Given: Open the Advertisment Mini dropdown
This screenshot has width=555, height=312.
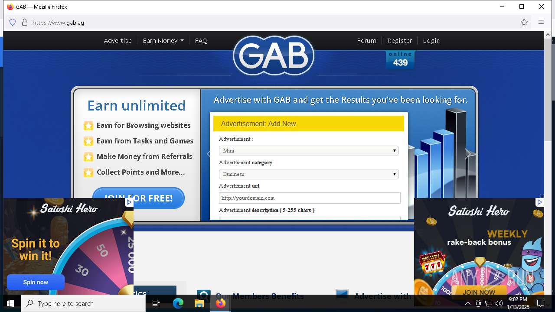Looking at the screenshot, I should point(309,151).
